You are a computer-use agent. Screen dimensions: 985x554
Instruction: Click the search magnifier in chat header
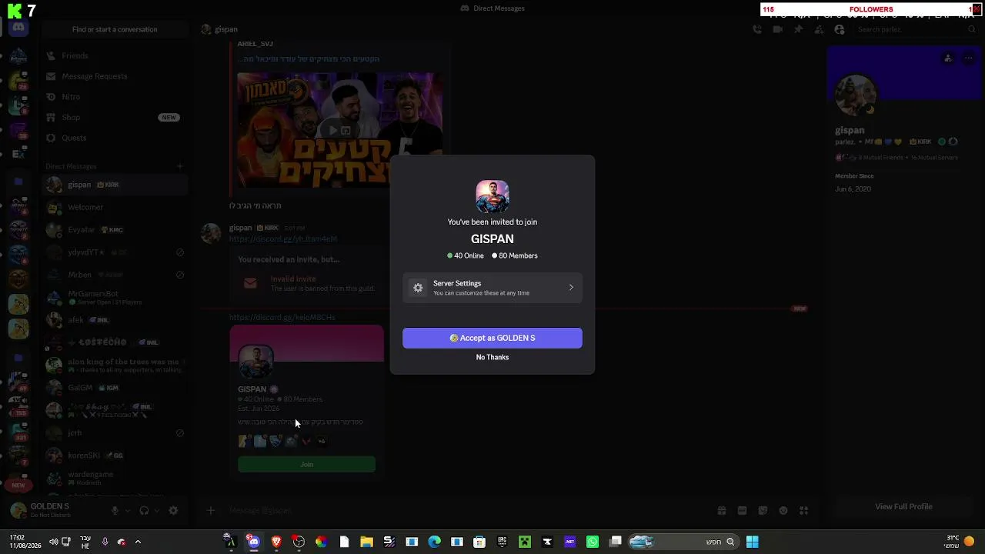(x=972, y=29)
